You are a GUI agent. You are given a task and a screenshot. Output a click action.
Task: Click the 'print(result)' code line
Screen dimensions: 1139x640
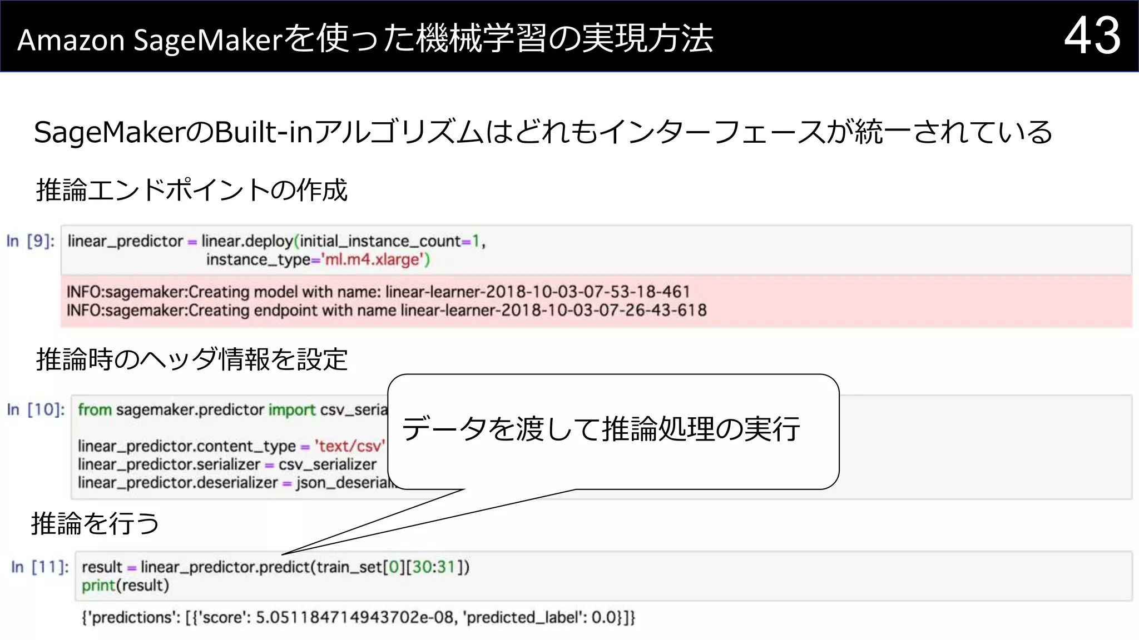[125, 586]
